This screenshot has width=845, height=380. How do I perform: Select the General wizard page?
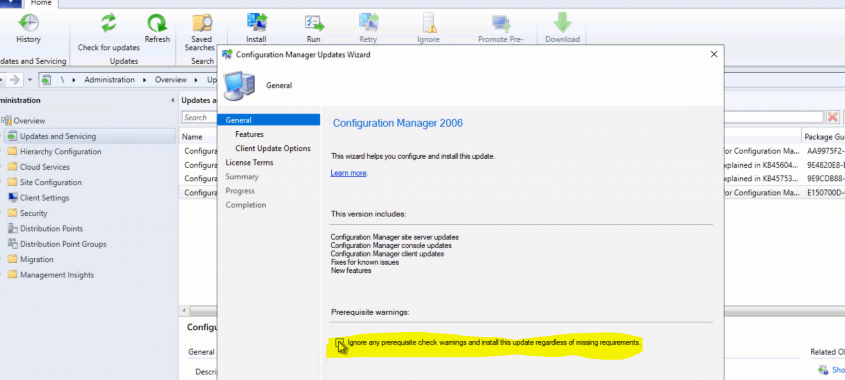click(269, 120)
